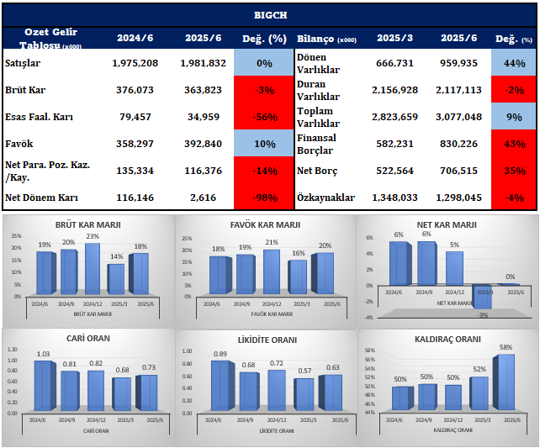Click the BRÜT KAR MARJI chart title

click(x=88, y=224)
